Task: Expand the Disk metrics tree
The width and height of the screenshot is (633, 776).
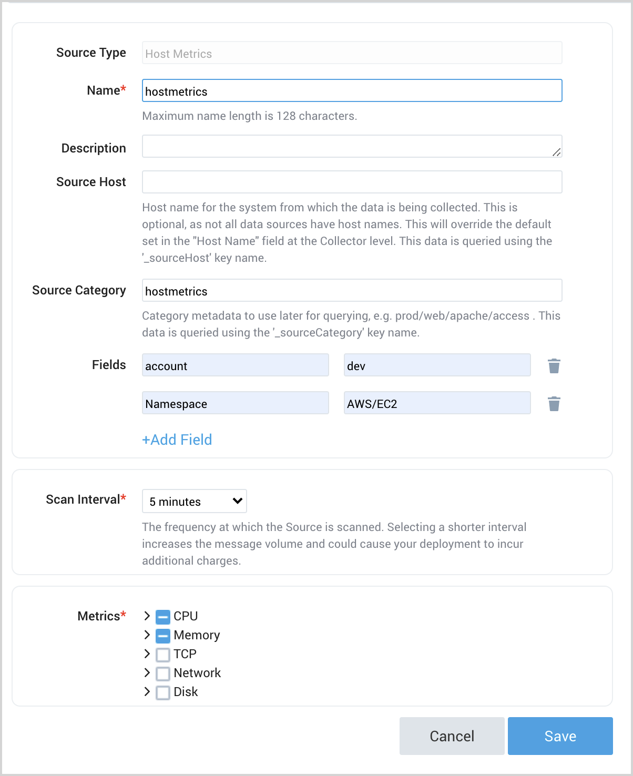Action: click(x=147, y=692)
